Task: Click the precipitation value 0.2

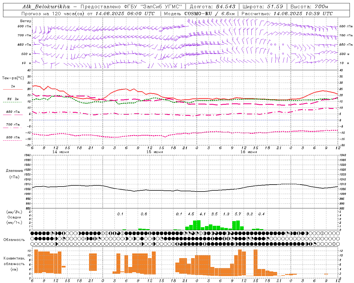Action: 250,214
